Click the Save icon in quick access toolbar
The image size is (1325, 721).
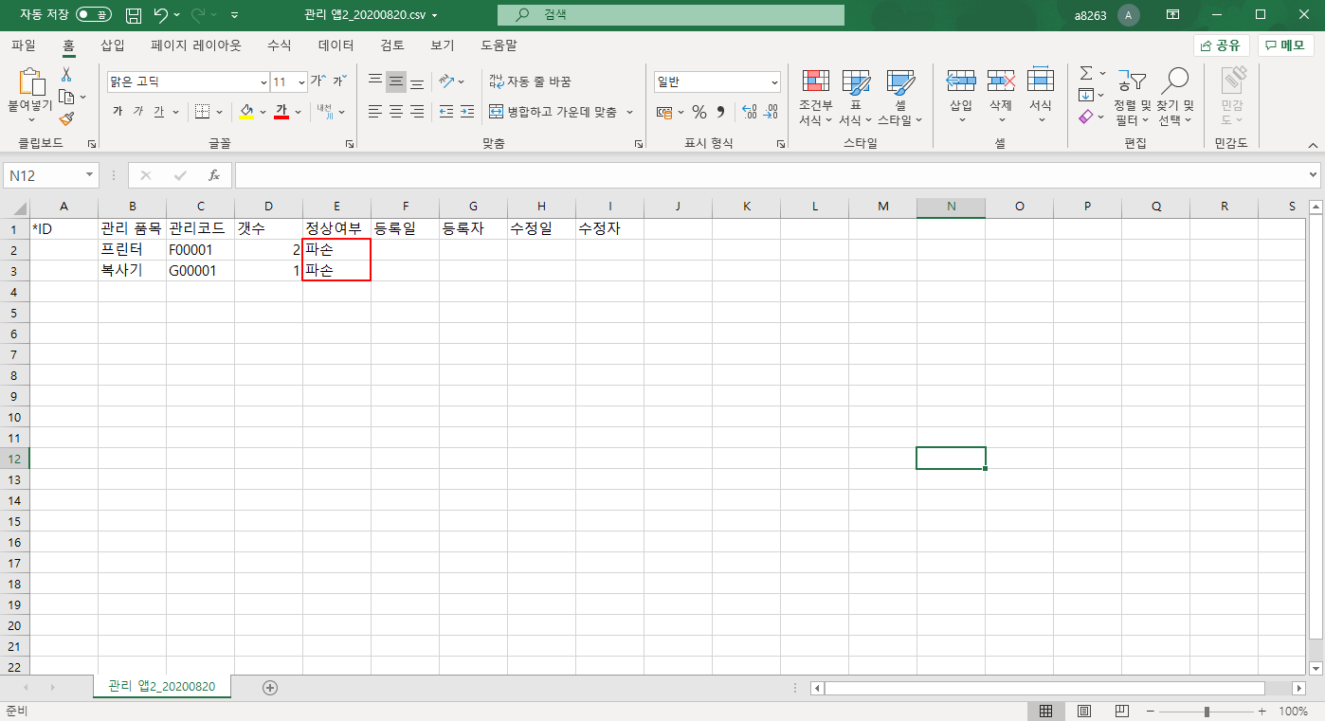pyautogui.click(x=134, y=15)
